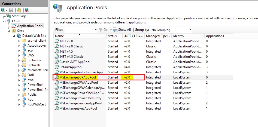The image size is (258, 127).
Task: Select the .NET v2.0 Classic pool
Action: coord(143,46)
